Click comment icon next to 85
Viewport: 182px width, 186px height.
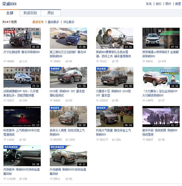pos(113,101)
